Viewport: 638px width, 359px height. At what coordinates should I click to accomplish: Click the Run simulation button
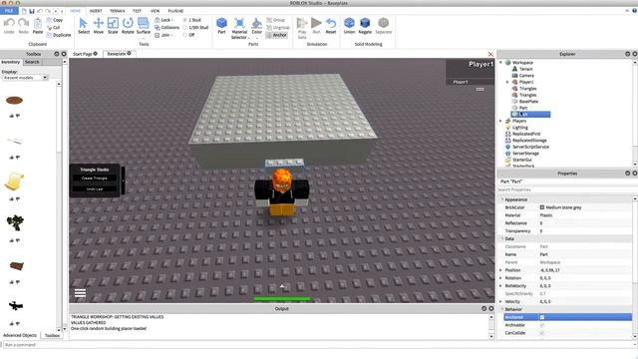(x=316, y=26)
